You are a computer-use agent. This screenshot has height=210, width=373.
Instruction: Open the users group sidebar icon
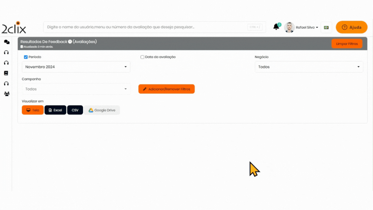click(6, 94)
